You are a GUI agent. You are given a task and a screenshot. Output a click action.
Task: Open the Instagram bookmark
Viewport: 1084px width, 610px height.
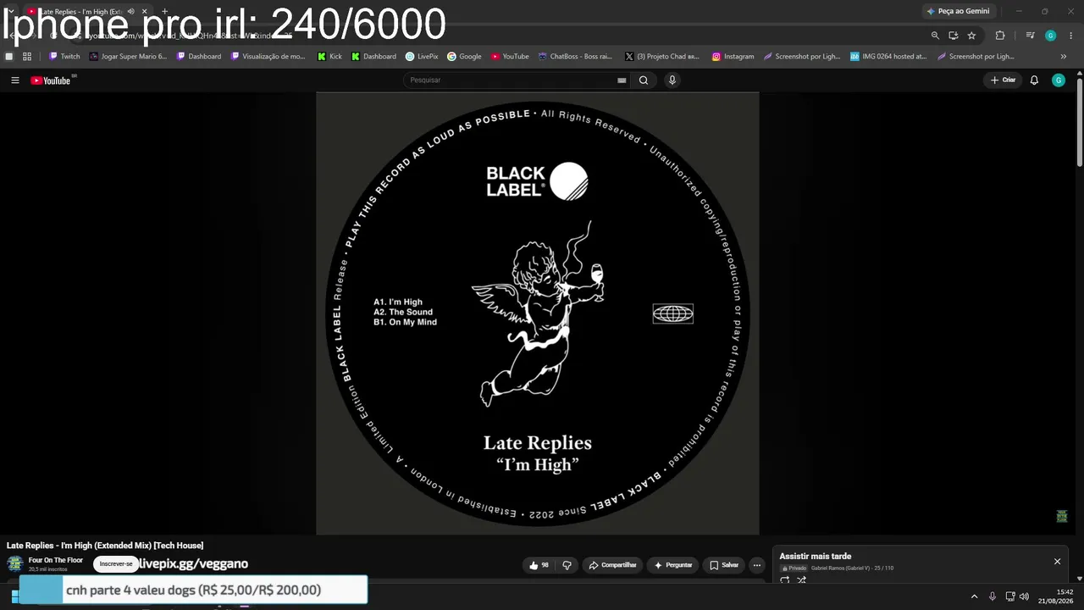[733, 57]
